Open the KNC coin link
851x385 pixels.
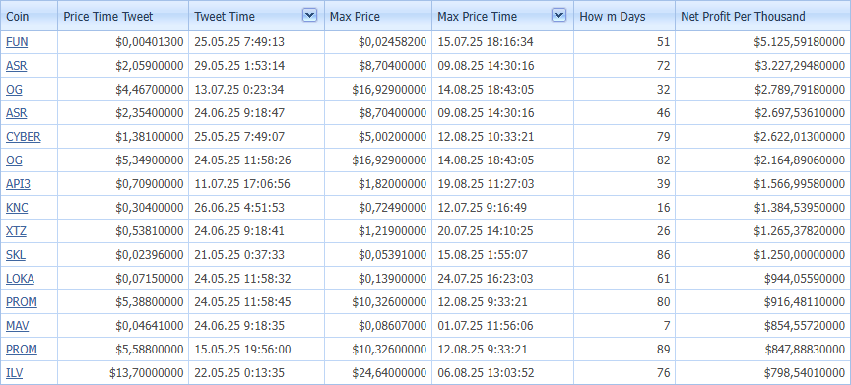(x=17, y=208)
